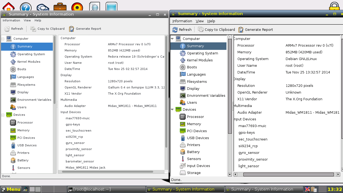The height and width of the screenshot is (193, 343).
Task: Open Printers icon in the right window
Action: pos(183,145)
